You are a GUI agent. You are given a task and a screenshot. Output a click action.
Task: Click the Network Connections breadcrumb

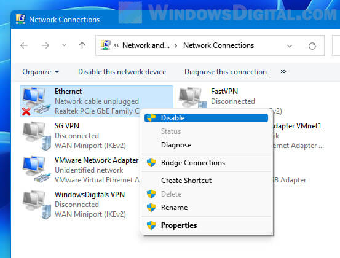(x=219, y=45)
